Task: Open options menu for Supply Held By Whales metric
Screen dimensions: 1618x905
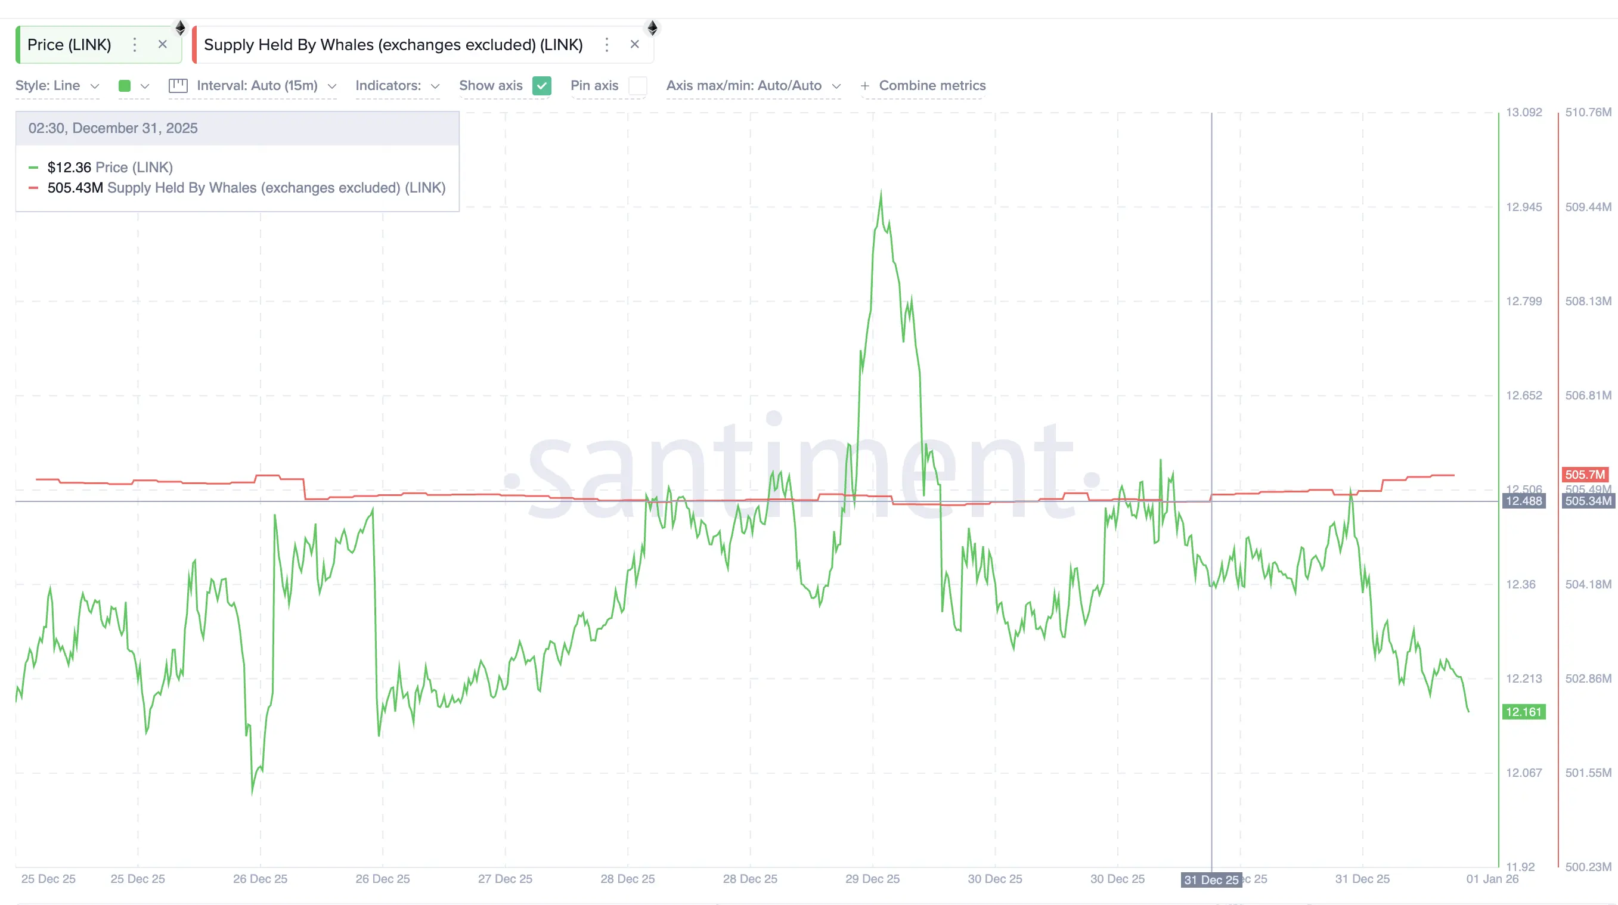Action: pyautogui.click(x=607, y=45)
